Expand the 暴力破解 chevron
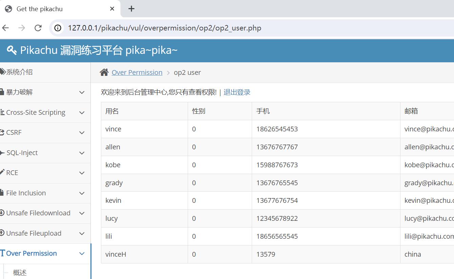Viewport: 454px width, 279px height. point(82,92)
